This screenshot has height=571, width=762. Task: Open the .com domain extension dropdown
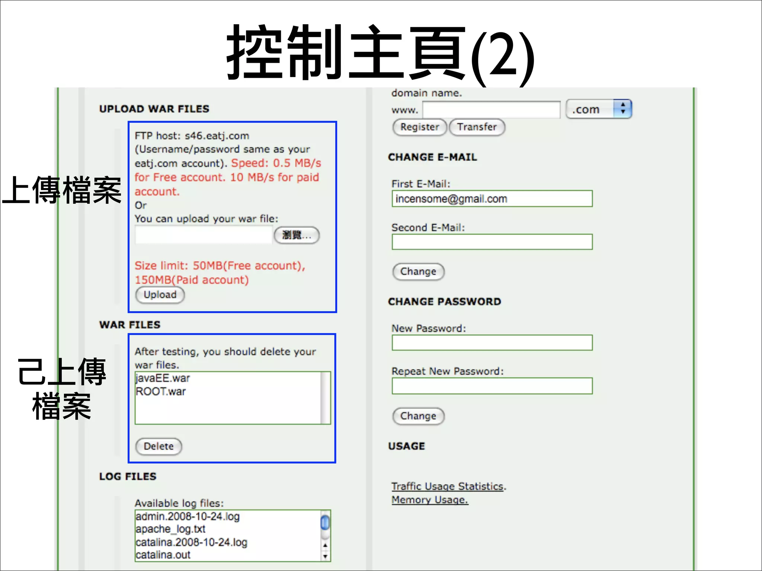point(599,109)
